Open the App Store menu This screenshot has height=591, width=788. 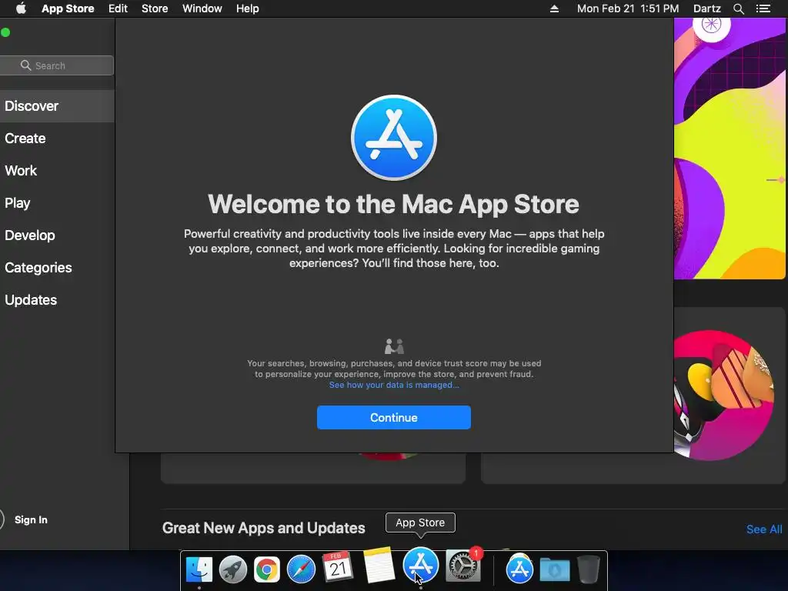pyautogui.click(x=68, y=8)
